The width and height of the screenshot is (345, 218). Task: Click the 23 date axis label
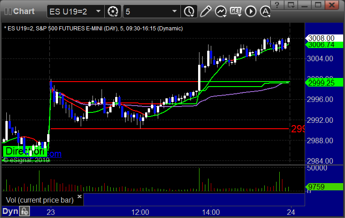[51, 212]
